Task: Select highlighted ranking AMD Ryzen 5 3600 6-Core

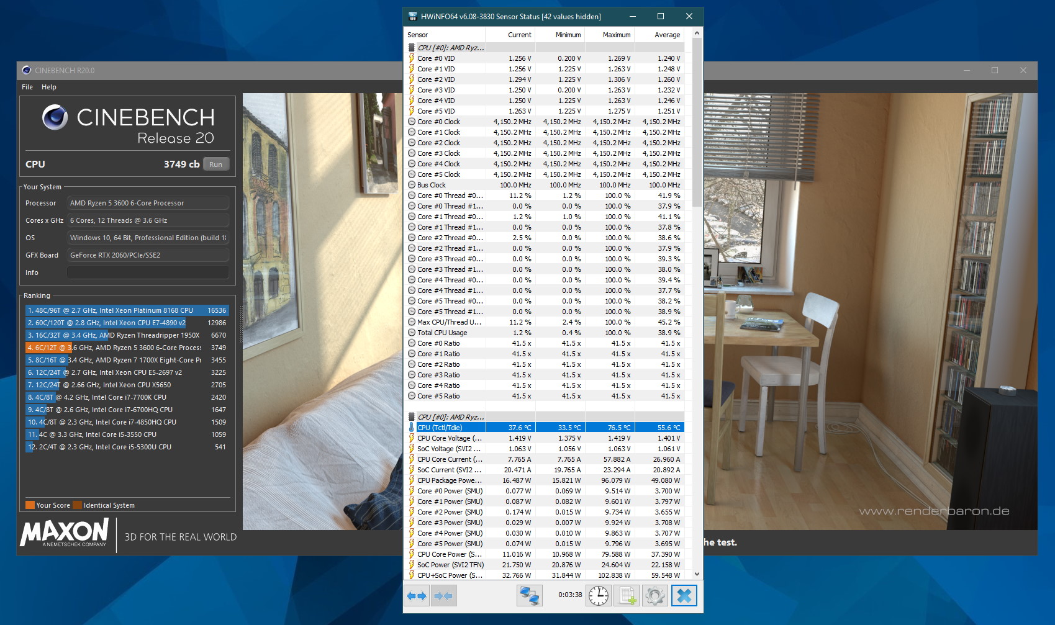Action: click(127, 348)
